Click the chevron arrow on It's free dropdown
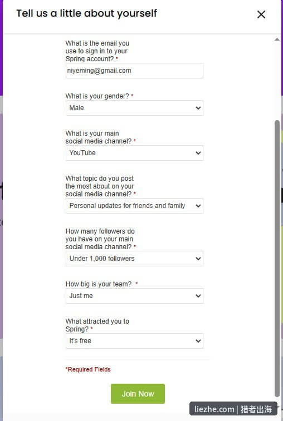 pyautogui.click(x=198, y=341)
